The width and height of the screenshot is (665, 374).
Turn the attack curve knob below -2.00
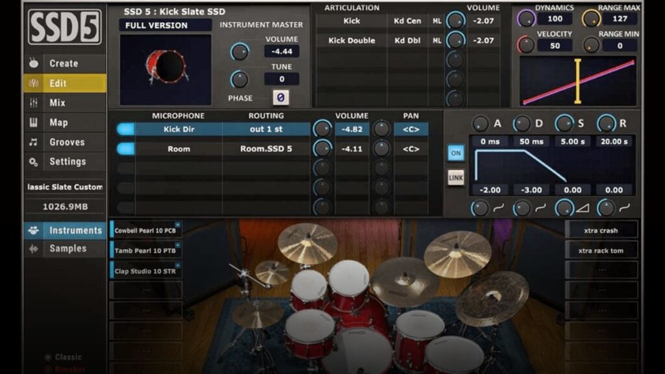pos(480,208)
